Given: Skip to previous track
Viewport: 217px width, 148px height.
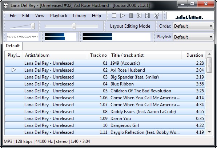Looking at the screenshot, I should [139, 16].
